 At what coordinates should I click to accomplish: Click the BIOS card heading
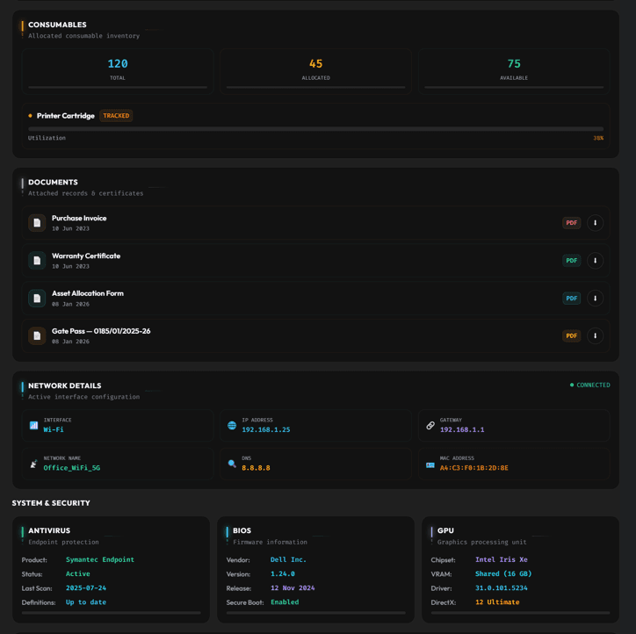pos(242,530)
